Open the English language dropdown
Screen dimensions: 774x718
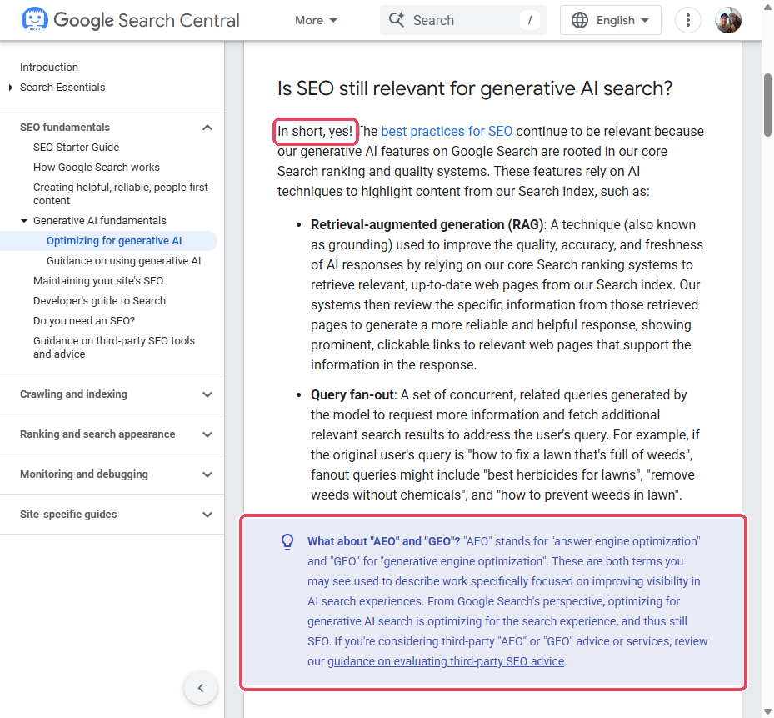point(611,20)
